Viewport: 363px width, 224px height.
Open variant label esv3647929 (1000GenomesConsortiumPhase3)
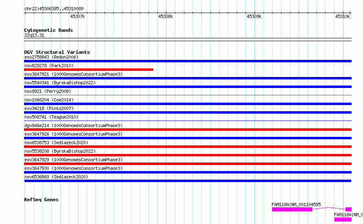[73, 160]
